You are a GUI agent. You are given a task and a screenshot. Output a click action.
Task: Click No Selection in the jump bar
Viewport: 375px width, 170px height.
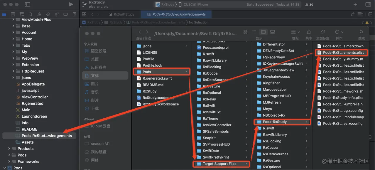(x=199, y=22)
